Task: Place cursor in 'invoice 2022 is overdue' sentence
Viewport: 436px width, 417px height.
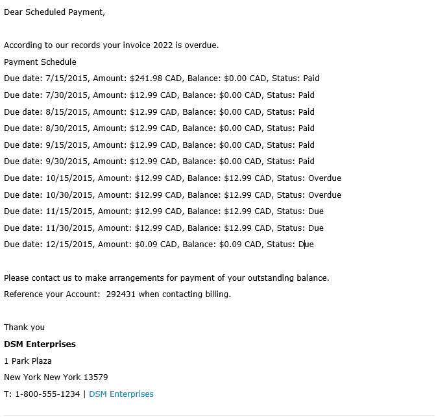Action: tap(111, 45)
